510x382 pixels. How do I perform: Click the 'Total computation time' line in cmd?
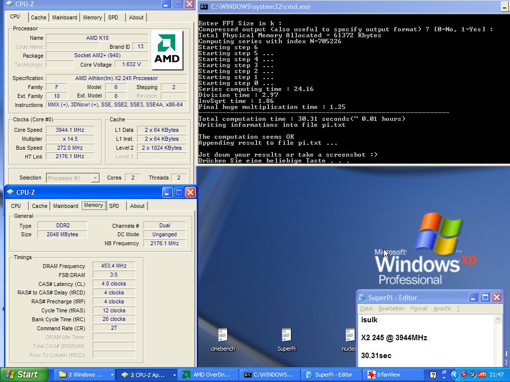point(302,119)
